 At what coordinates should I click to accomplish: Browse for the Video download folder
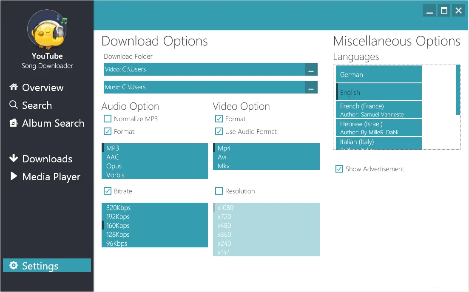[311, 69]
